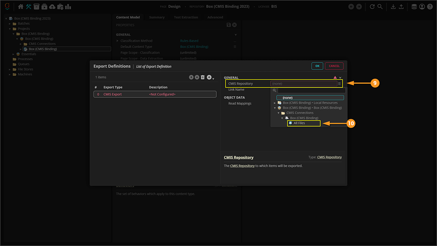Open the CMIS Repository dropdown menu button
The image size is (437, 246).
tap(339, 83)
